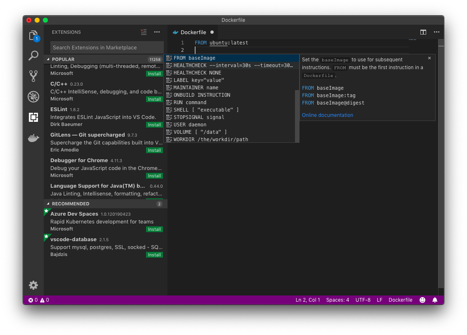Open the Debugger for Chrome entry
This screenshot has height=335, width=467.
(x=106, y=168)
